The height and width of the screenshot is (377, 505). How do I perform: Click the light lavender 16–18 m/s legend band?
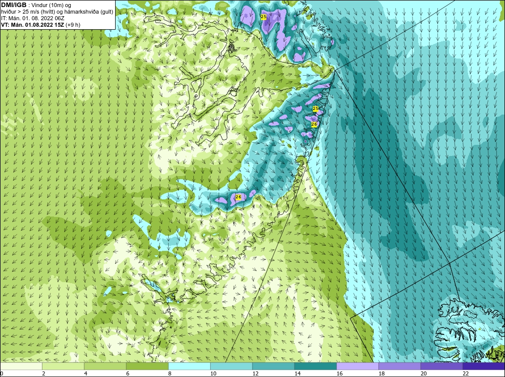pyautogui.click(x=358, y=366)
